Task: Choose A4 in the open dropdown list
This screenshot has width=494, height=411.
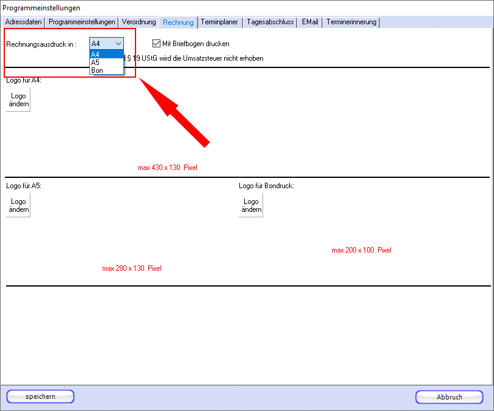Action: click(x=106, y=54)
